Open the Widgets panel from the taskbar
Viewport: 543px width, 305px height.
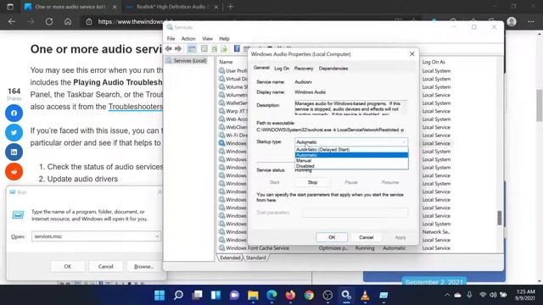pyautogui.click(x=216, y=295)
